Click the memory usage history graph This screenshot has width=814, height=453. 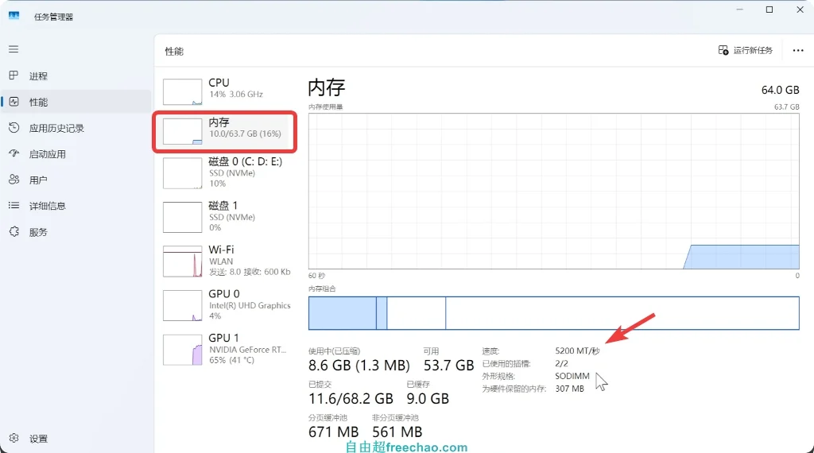(x=554, y=191)
